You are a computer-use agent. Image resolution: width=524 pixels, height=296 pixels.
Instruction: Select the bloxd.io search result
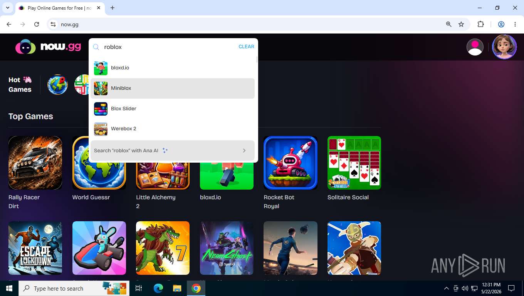(173, 68)
